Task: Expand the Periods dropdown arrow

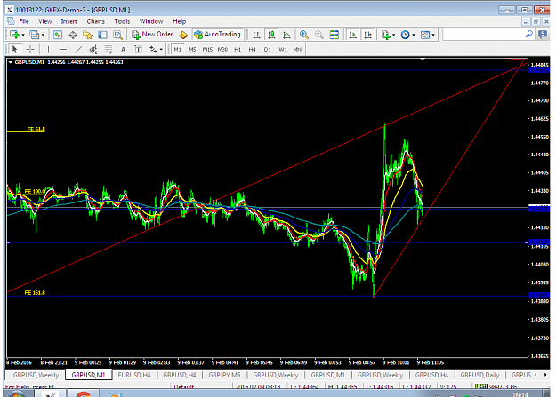Action: [414, 35]
